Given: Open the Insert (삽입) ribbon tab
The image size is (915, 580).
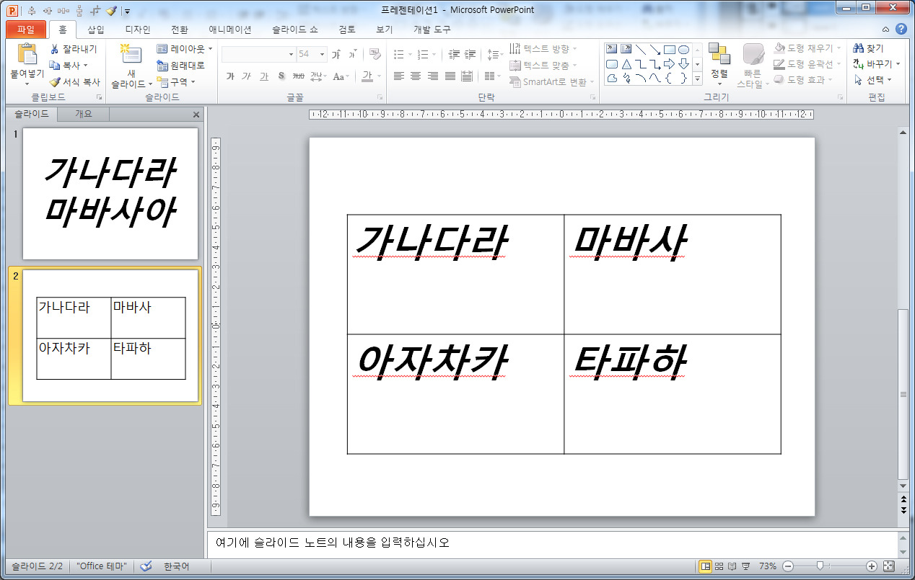Looking at the screenshot, I should pos(95,30).
